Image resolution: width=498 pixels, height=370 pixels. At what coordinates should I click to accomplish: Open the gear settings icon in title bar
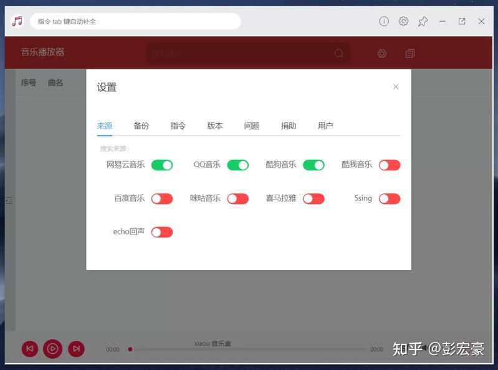coord(403,21)
